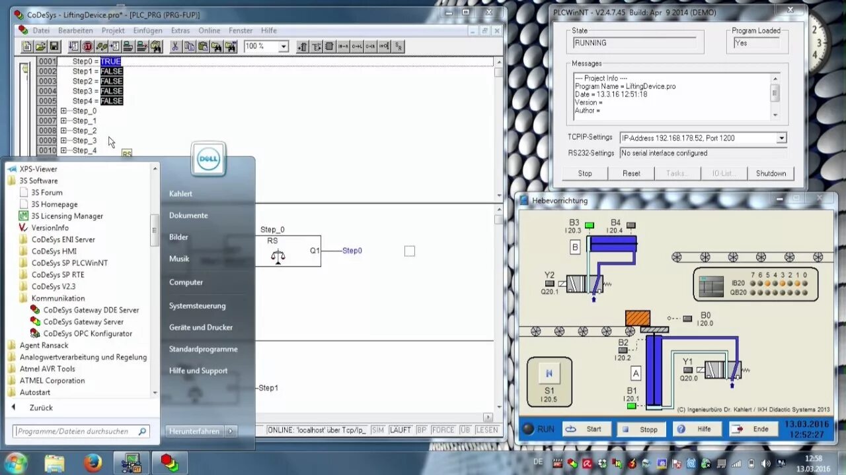The image size is (846, 475).
Task: Expand the Step_0 tree node
Action: click(x=63, y=111)
